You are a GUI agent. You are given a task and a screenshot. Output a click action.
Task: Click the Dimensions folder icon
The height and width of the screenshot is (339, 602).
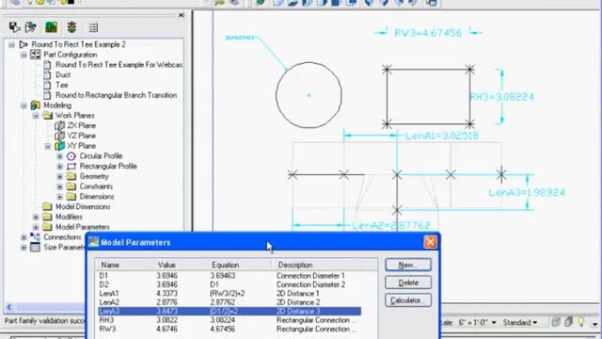pos(71,197)
